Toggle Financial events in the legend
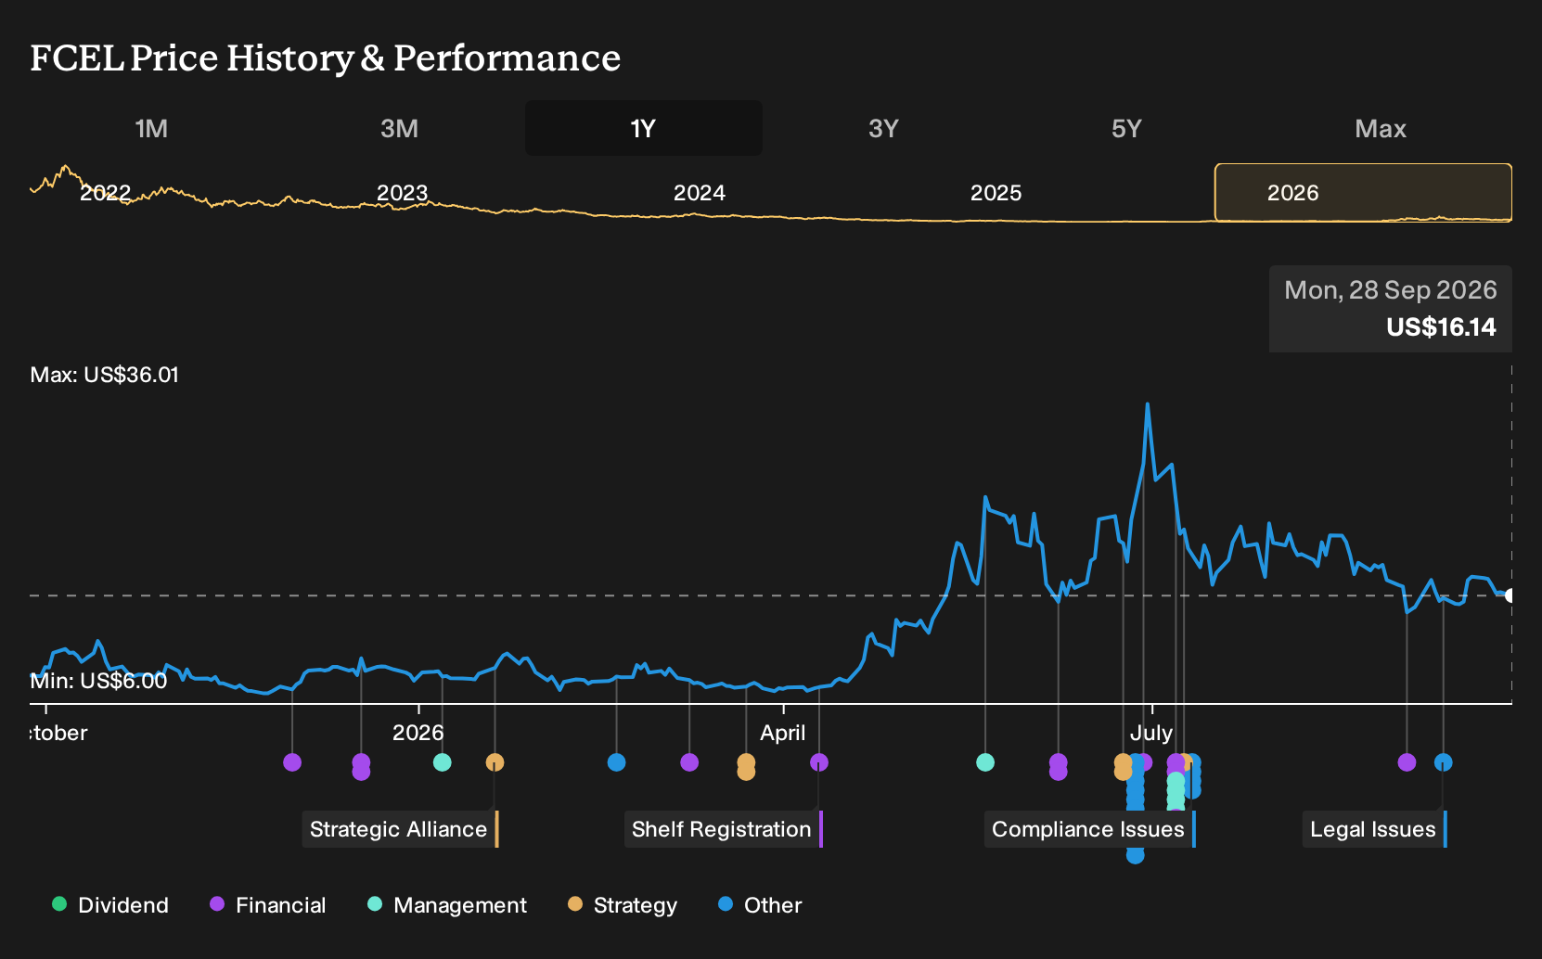The image size is (1542, 959). tap(268, 904)
